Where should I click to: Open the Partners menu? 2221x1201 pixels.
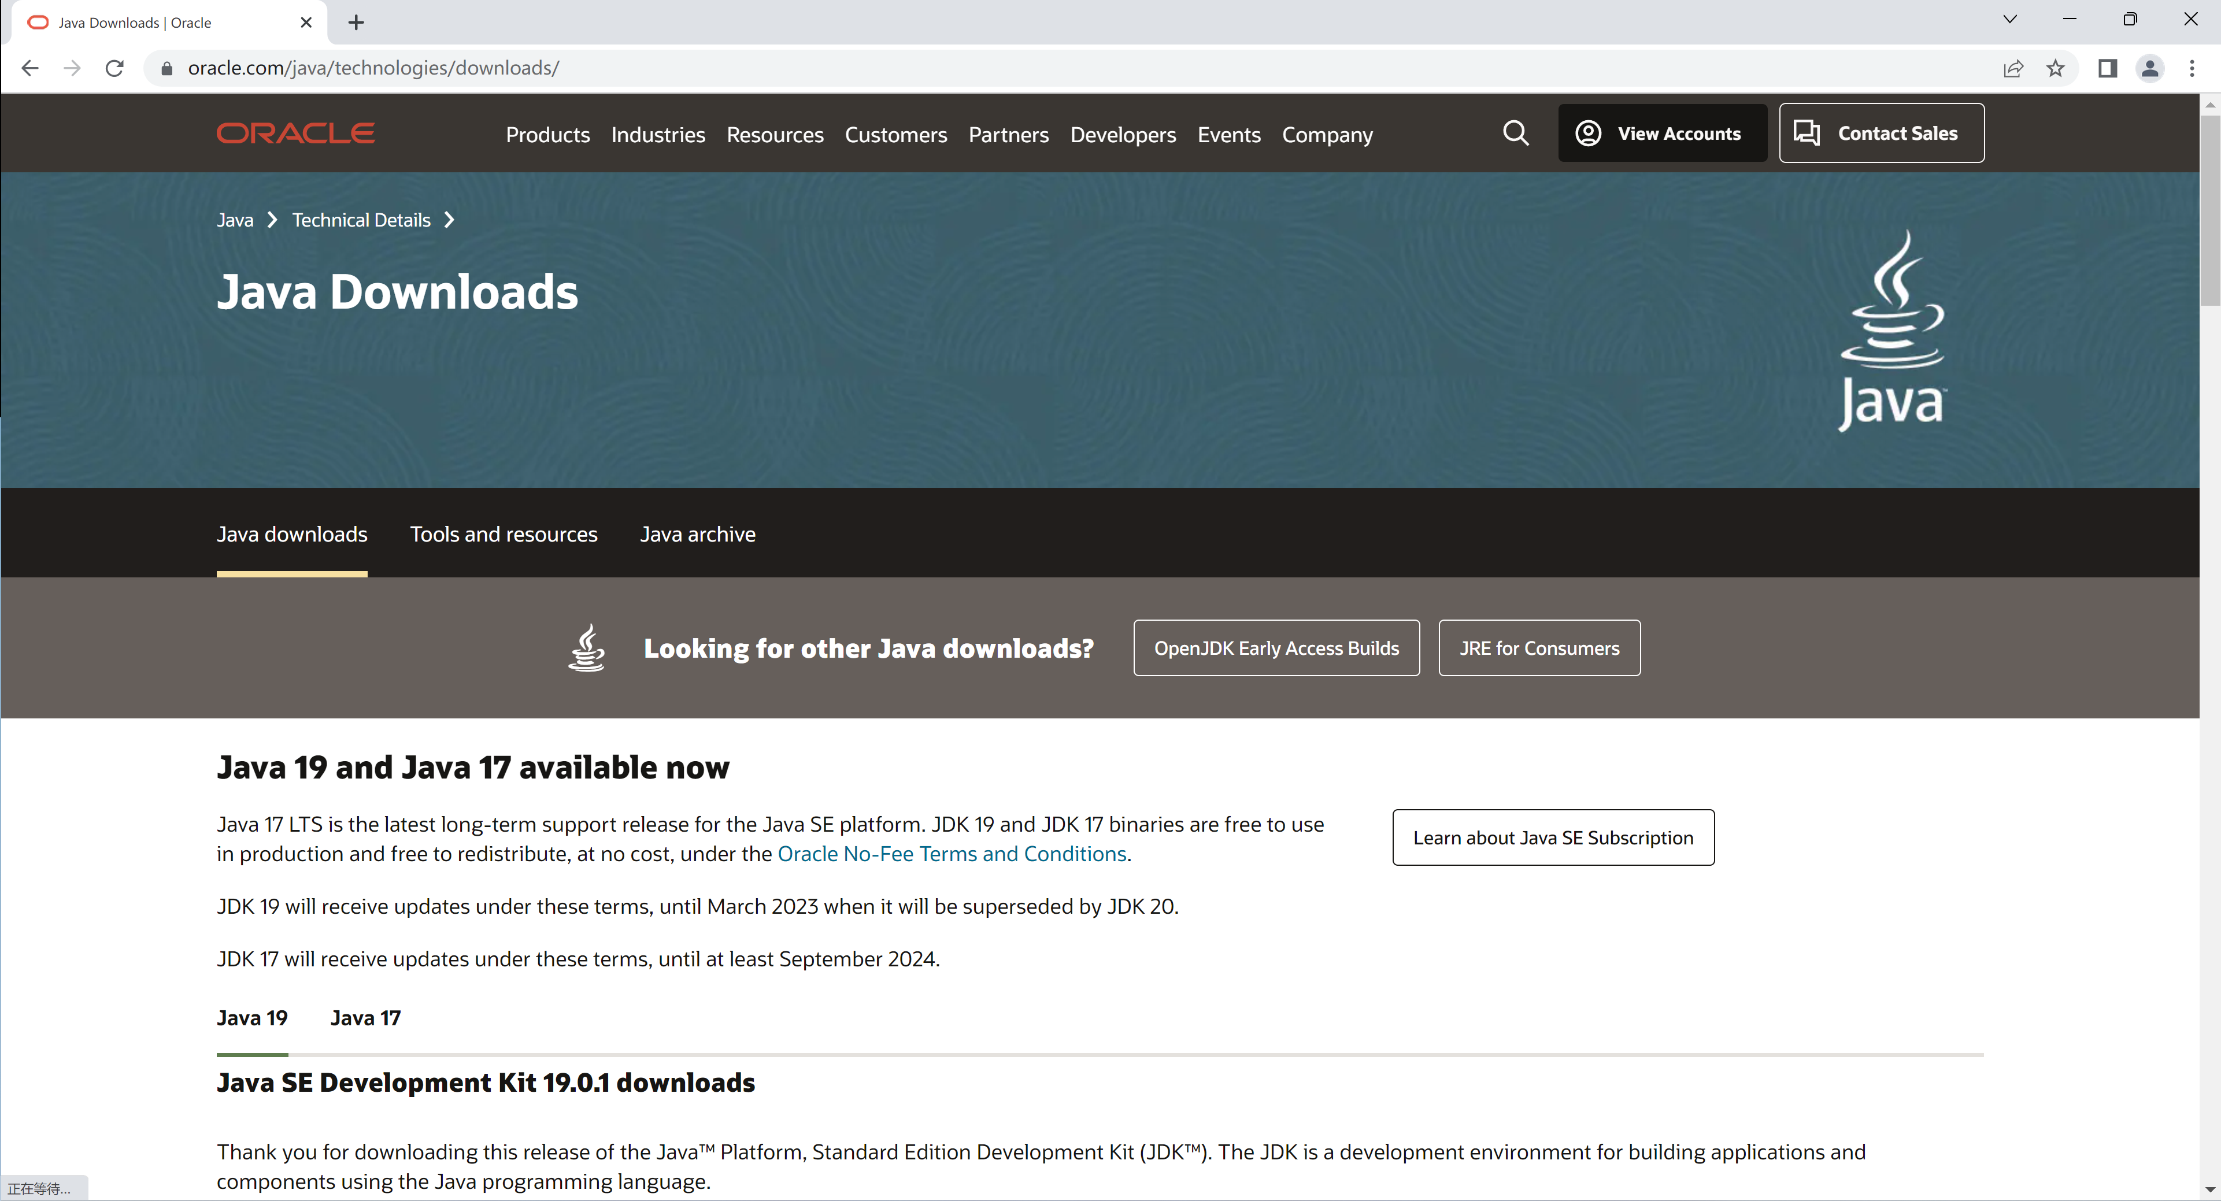[x=1008, y=135]
